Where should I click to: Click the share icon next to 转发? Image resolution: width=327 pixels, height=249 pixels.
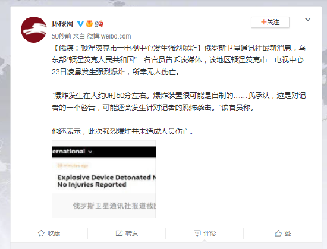tap(119, 233)
